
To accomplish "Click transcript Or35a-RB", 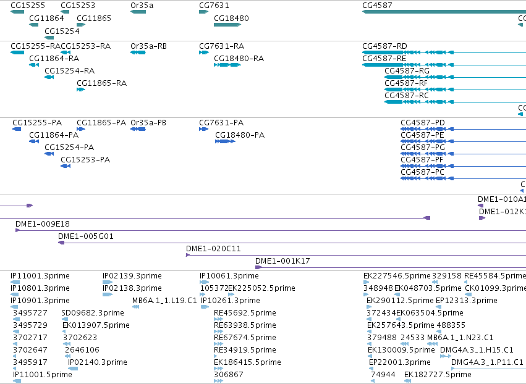I will [x=138, y=52].
